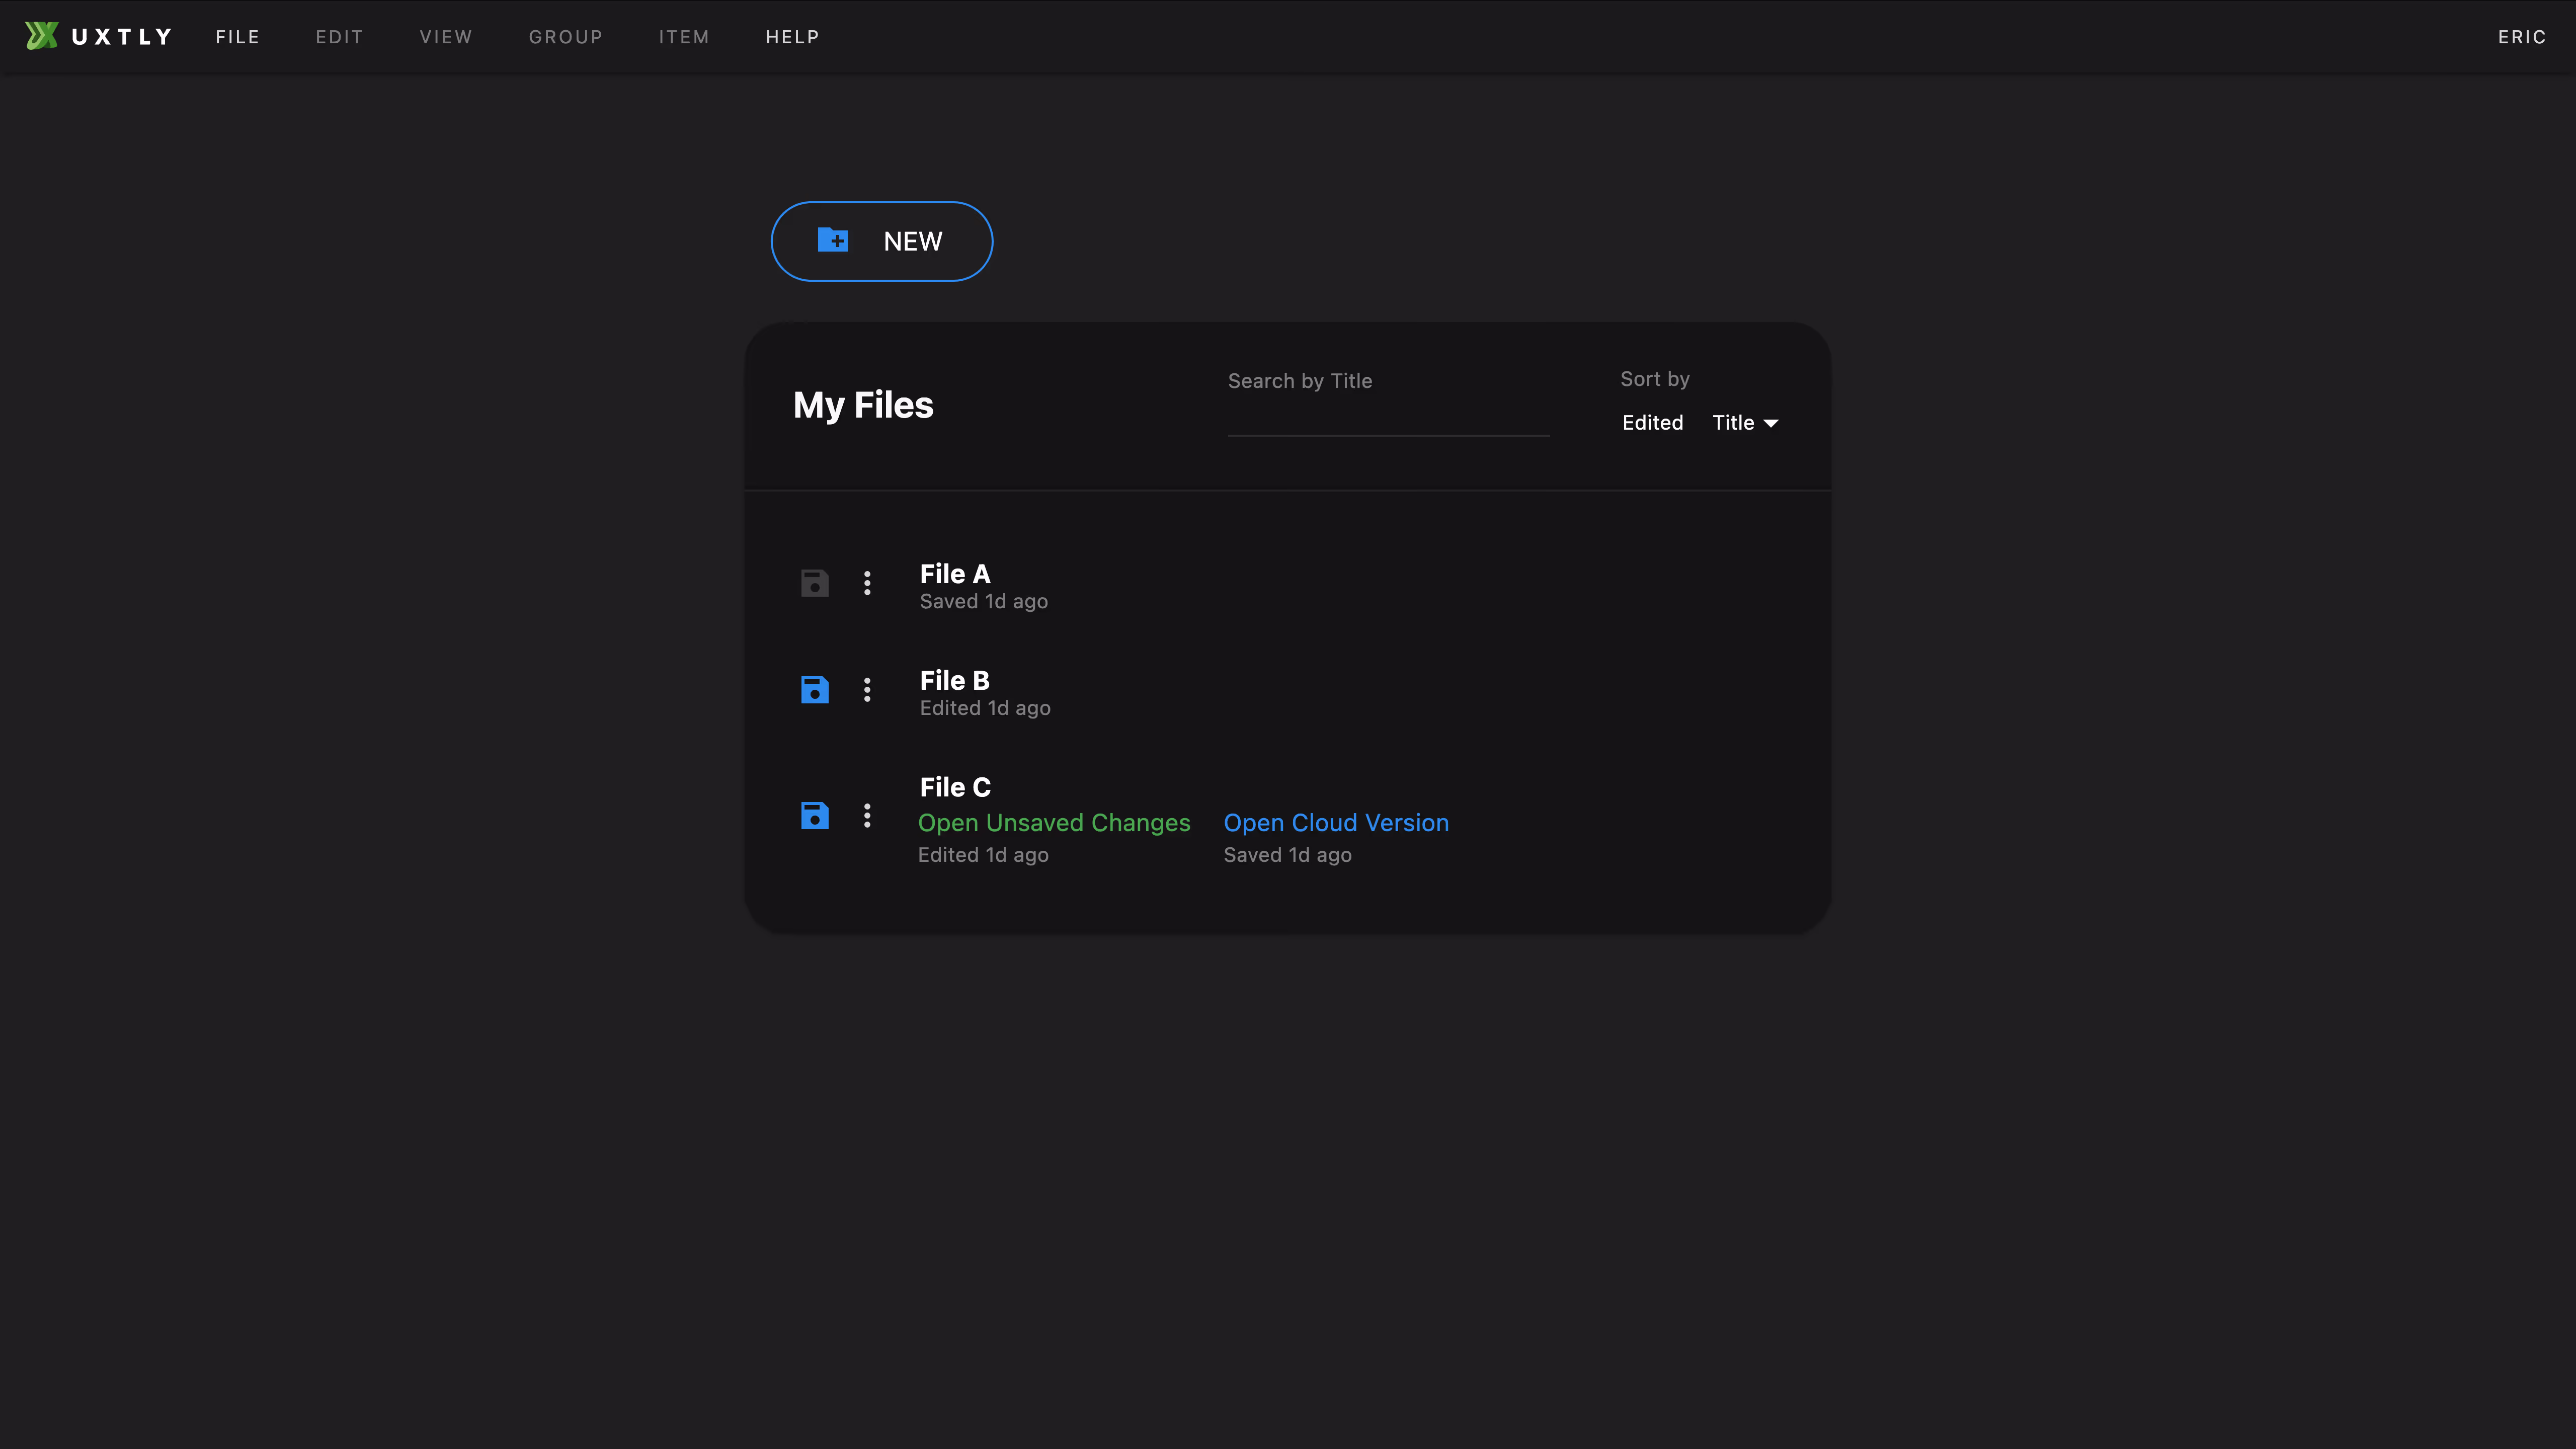Viewport: 2576px width, 1449px height.
Task: Click the save icon for File A
Action: tap(814, 583)
